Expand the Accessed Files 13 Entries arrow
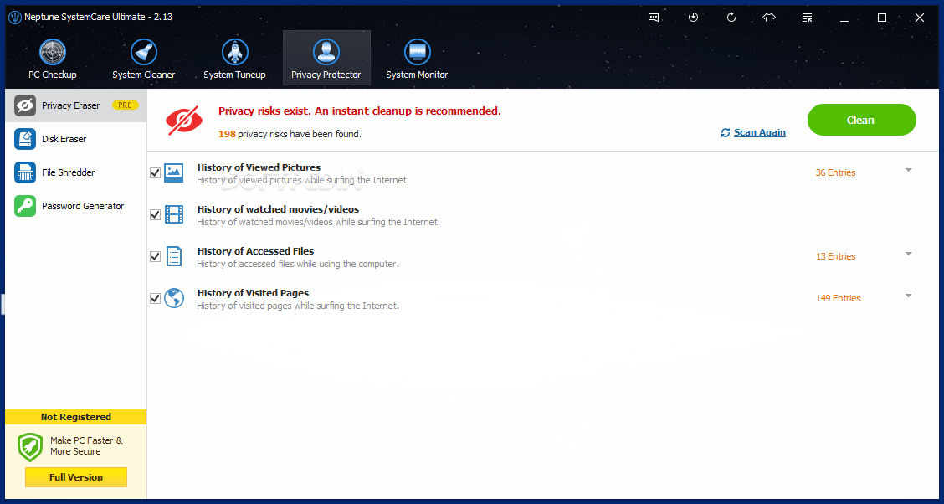Viewport: 944px width, 504px height. coord(909,255)
